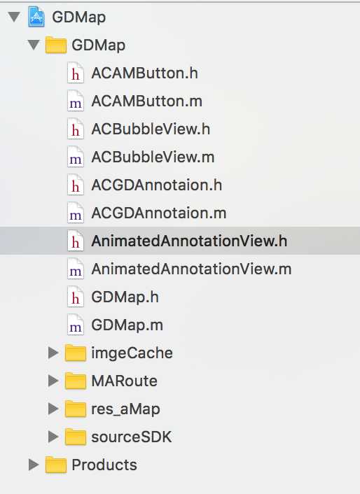360x494 pixels.
Task: Click the ACAMButton.h header file icon
Action: (x=76, y=73)
